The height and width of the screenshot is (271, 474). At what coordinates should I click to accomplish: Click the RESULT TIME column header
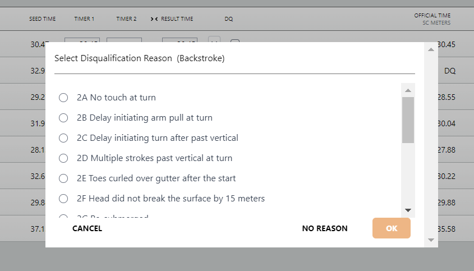[177, 19]
